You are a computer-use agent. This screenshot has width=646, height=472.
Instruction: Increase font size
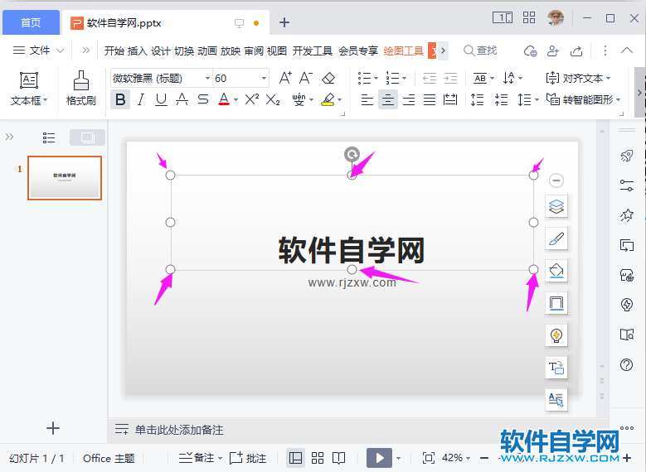(x=285, y=78)
